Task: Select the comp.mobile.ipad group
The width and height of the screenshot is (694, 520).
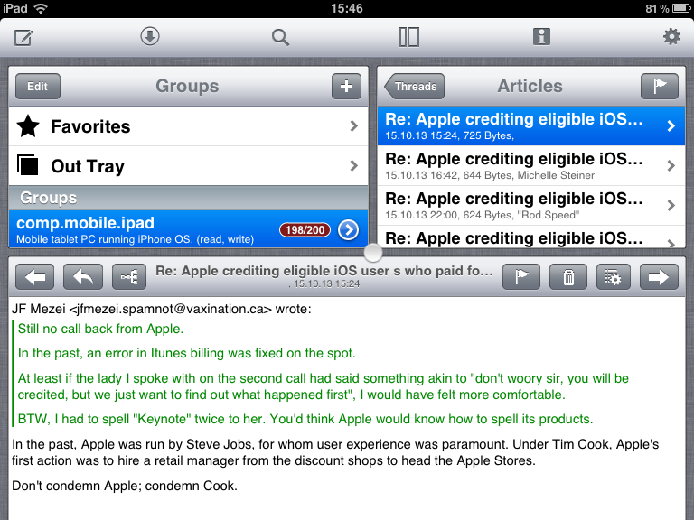Action: pyautogui.click(x=188, y=229)
